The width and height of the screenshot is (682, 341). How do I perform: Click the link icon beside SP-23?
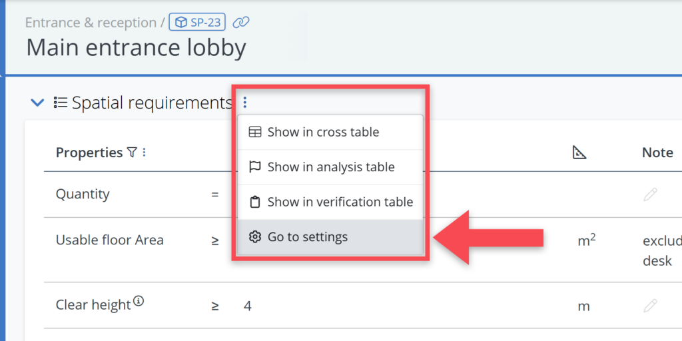coord(241,23)
